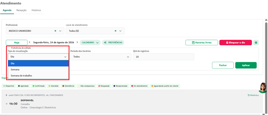Open the virtual assistant avatar
The image size is (268, 115).
click(263, 88)
